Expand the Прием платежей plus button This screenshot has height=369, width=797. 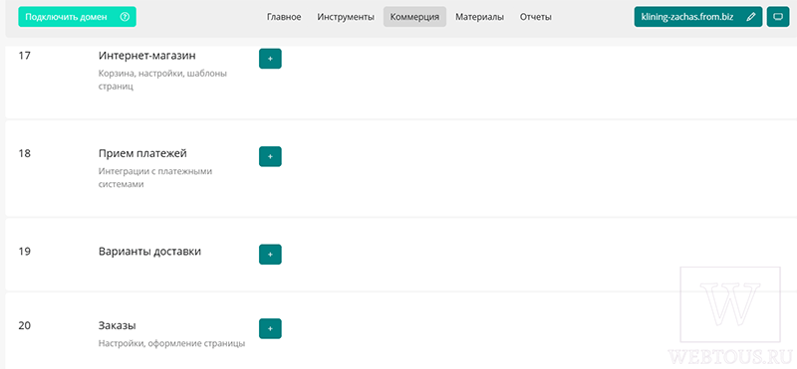pyautogui.click(x=270, y=157)
